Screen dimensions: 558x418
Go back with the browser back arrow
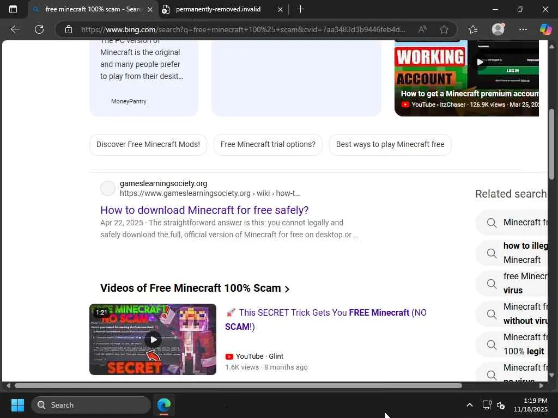click(15, 29)
